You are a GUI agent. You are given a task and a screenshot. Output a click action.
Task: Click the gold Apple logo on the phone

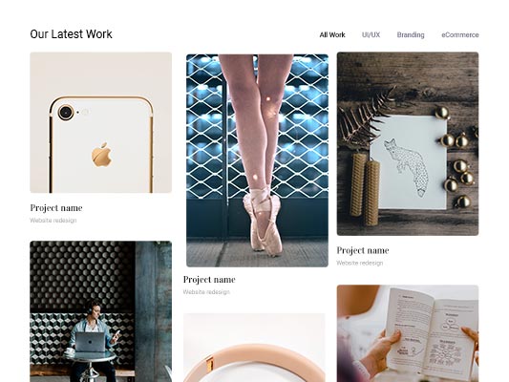102,155
